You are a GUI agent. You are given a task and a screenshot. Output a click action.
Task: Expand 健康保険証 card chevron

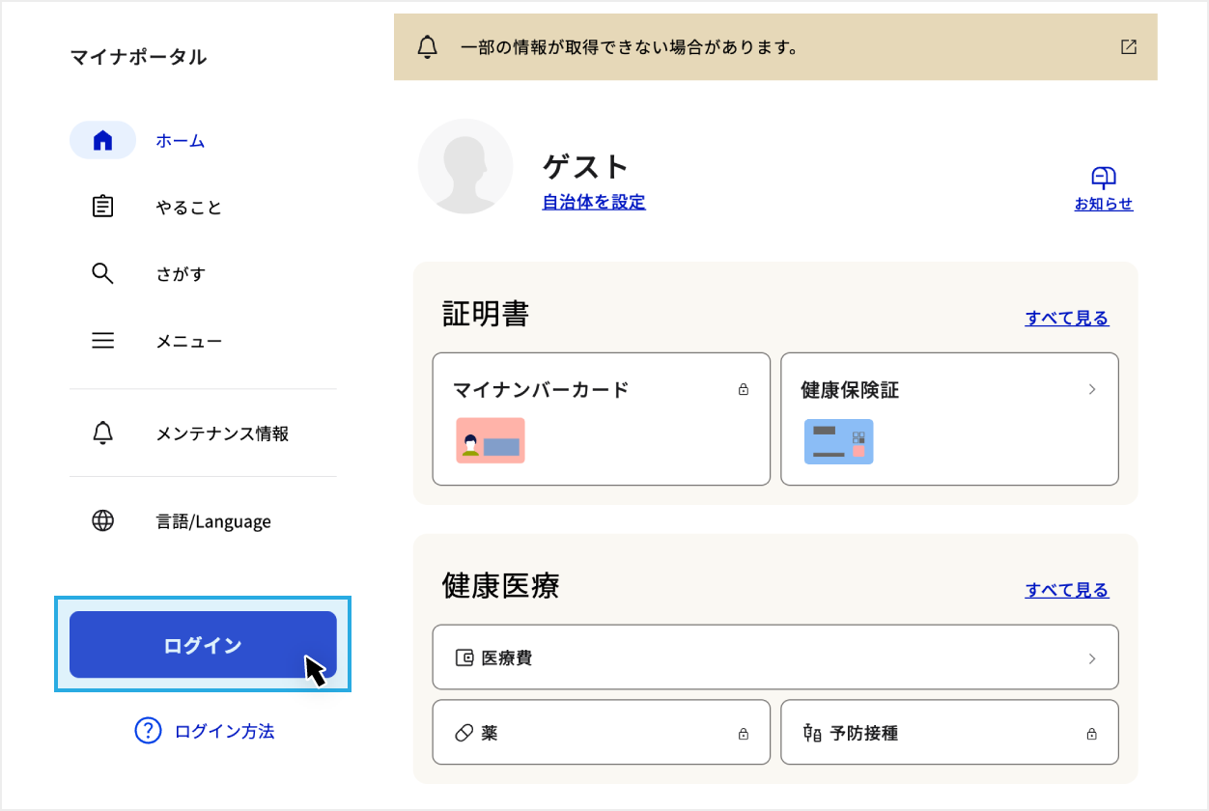point(1092,390)
